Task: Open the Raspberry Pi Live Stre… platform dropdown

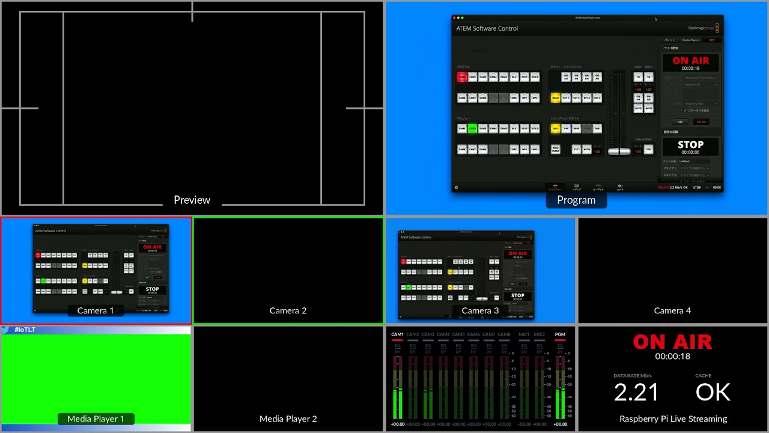Action: [x=701, y=78]
